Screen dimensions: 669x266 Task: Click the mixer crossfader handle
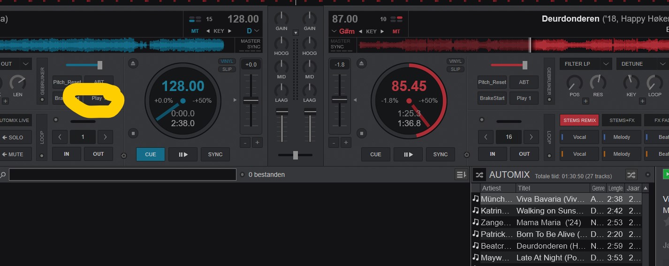pyautogui.click(x=295, y=155)
